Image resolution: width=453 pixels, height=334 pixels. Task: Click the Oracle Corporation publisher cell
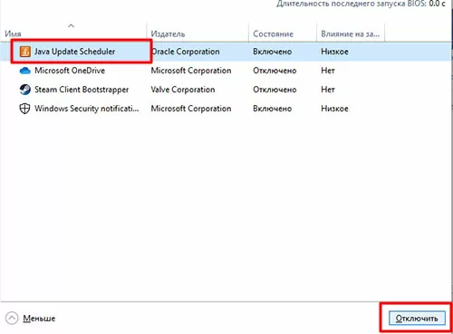pyautogui.click(x=185, y=52)
